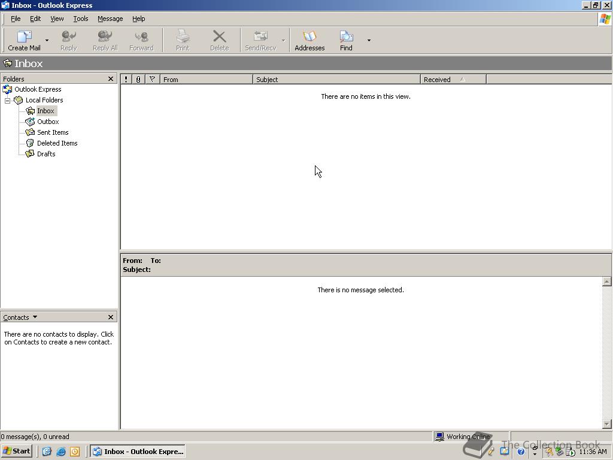Sort messages by Subject column
Image resolution: width=613 pixels, height=460 pixels.
point(336,80)
